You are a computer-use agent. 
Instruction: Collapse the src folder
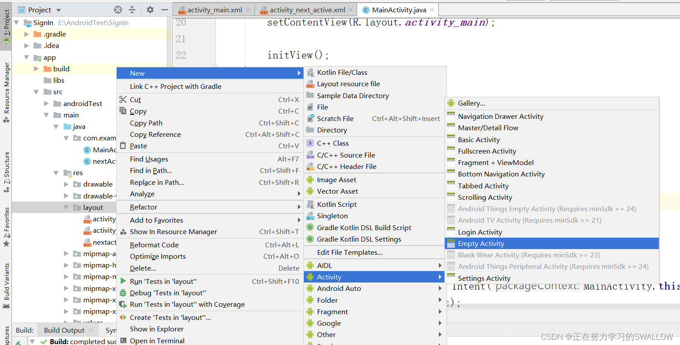click(36, 92)
